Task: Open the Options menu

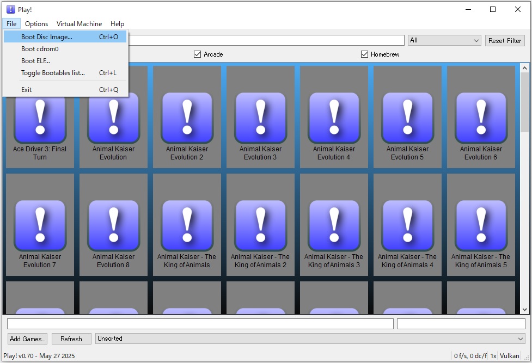Action: tap(36, 24)
